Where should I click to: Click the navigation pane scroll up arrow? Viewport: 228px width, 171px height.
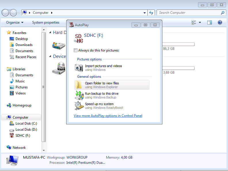[x=44, y=30]
